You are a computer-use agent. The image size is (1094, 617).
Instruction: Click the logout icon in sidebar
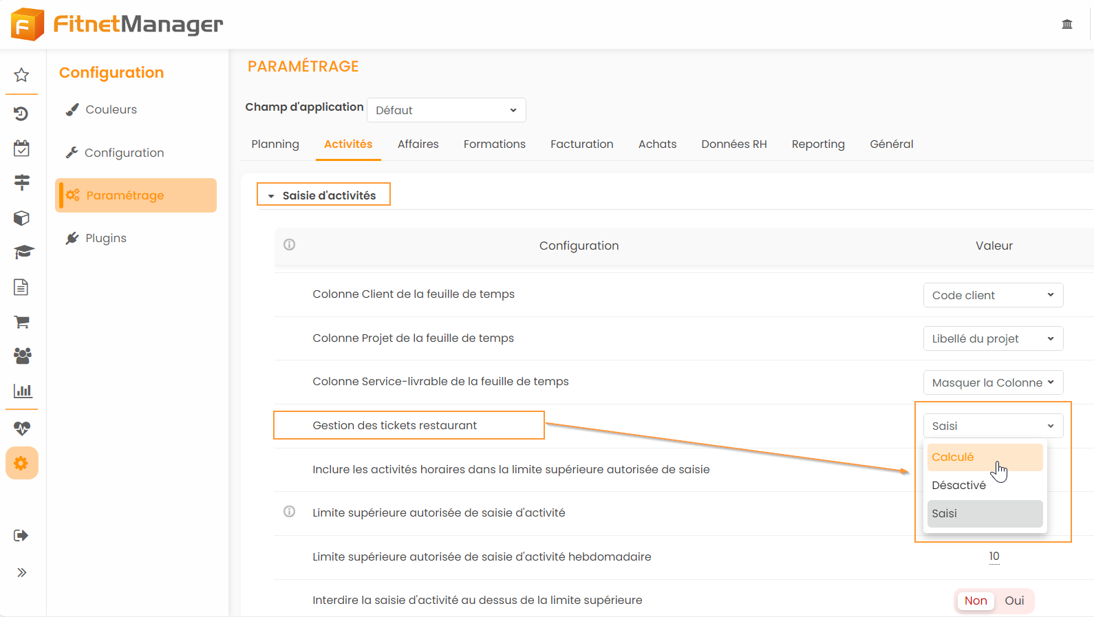[x=21, y=536]
